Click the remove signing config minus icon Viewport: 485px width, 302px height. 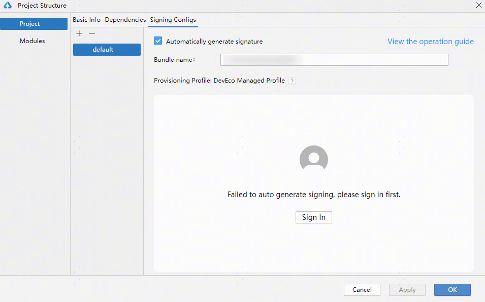(92, 33)
